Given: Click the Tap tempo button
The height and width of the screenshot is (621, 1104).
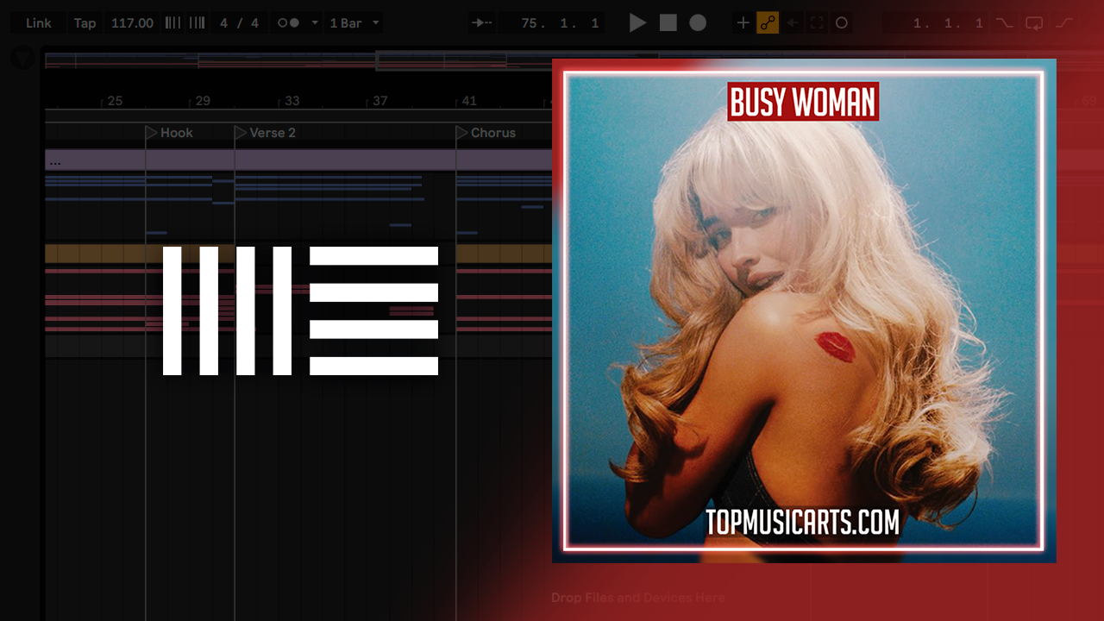Looking at the screenshot, I should (x=85, y=23).
